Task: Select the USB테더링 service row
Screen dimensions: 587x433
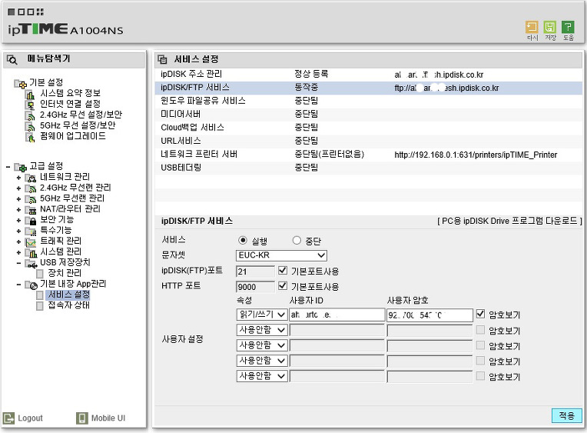Action: tap(368, 168)
